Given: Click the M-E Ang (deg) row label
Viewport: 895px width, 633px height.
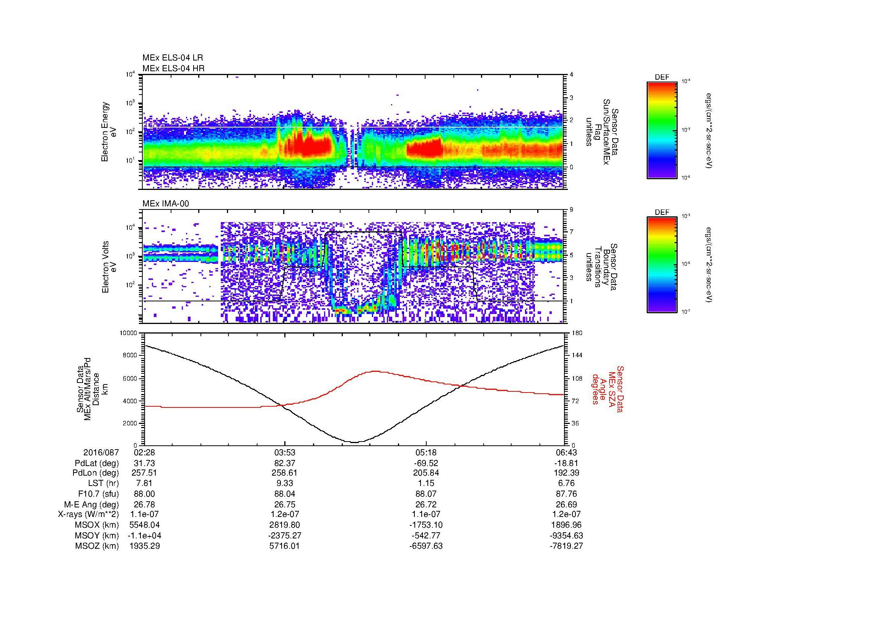Looking at the screenshot, I should pos(91,504).
